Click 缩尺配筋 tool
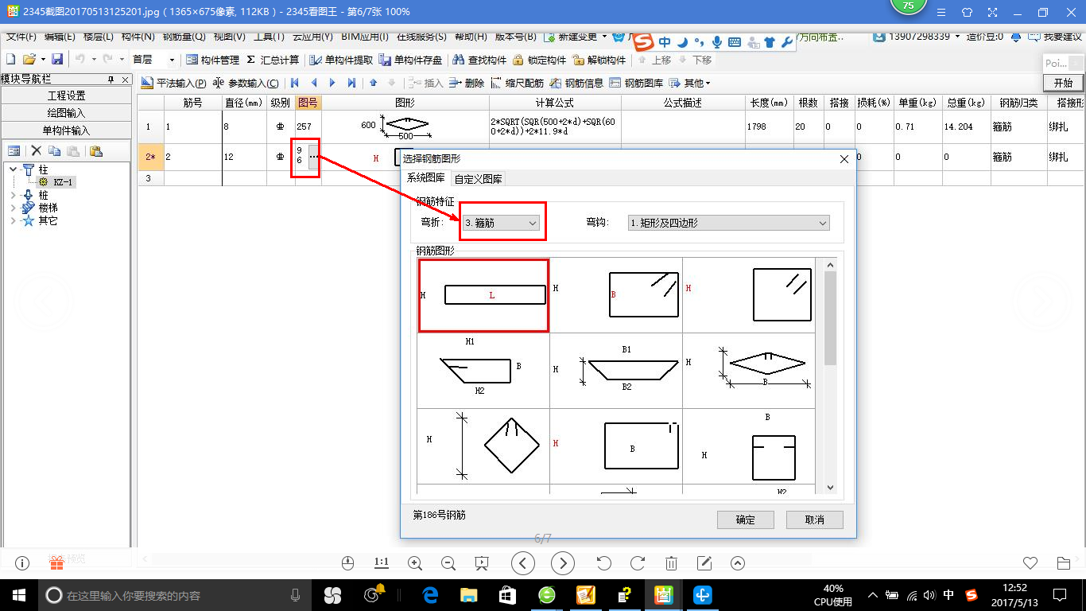This screenshot has width=1086, height=611. (518, 83)
